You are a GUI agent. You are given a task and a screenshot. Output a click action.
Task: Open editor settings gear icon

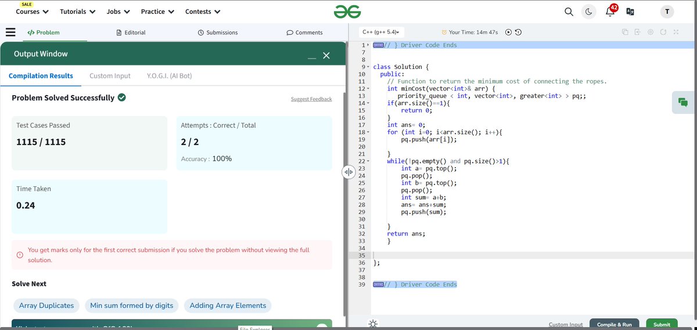click(651, 32)
